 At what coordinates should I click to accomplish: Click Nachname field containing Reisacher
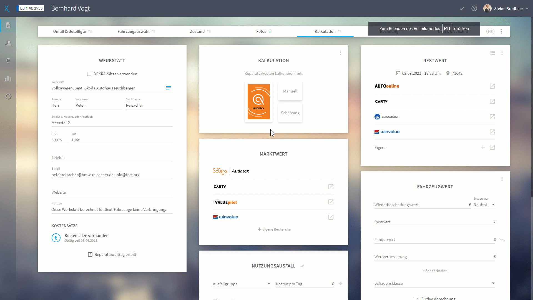coord(149,105)
